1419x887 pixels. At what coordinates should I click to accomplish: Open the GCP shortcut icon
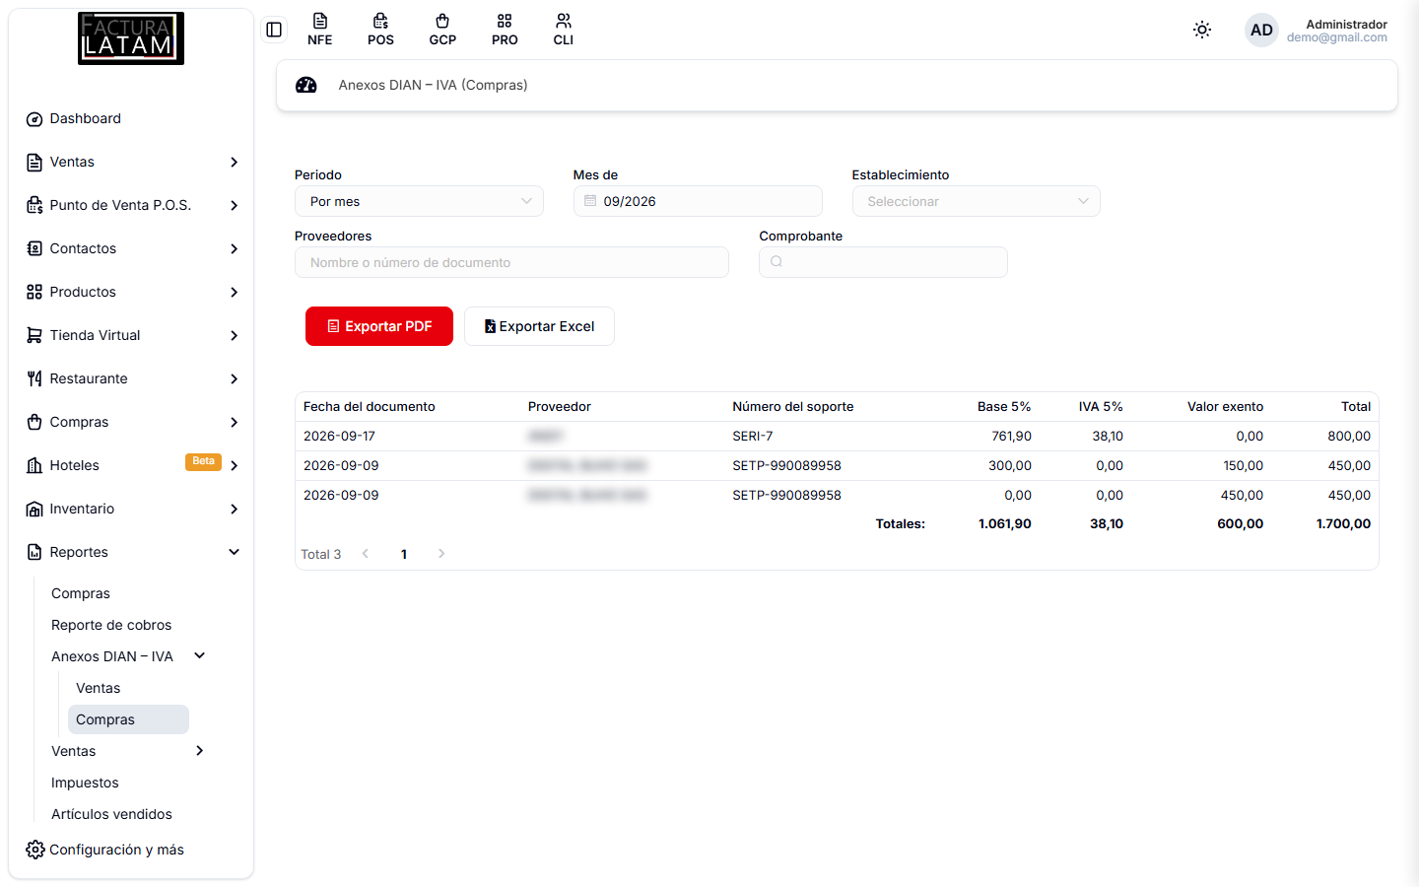[442, 30]
